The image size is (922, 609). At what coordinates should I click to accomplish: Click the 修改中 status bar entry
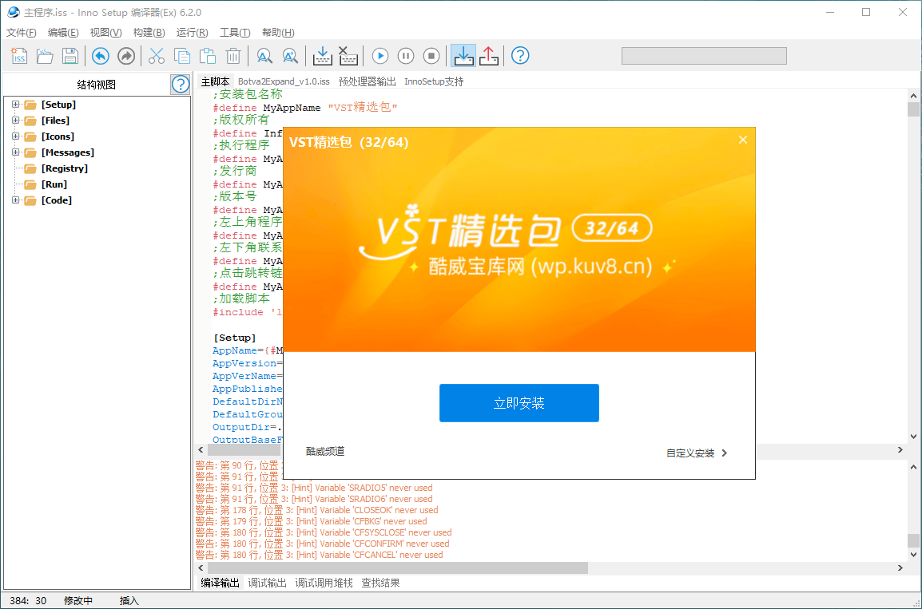click(x=78, y=600)
